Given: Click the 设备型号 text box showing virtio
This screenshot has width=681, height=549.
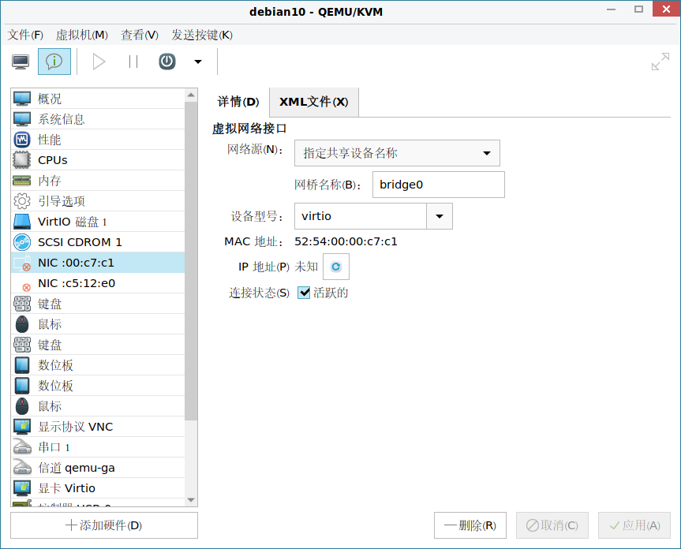Looking at the screenshot, I should coord(361,216).
